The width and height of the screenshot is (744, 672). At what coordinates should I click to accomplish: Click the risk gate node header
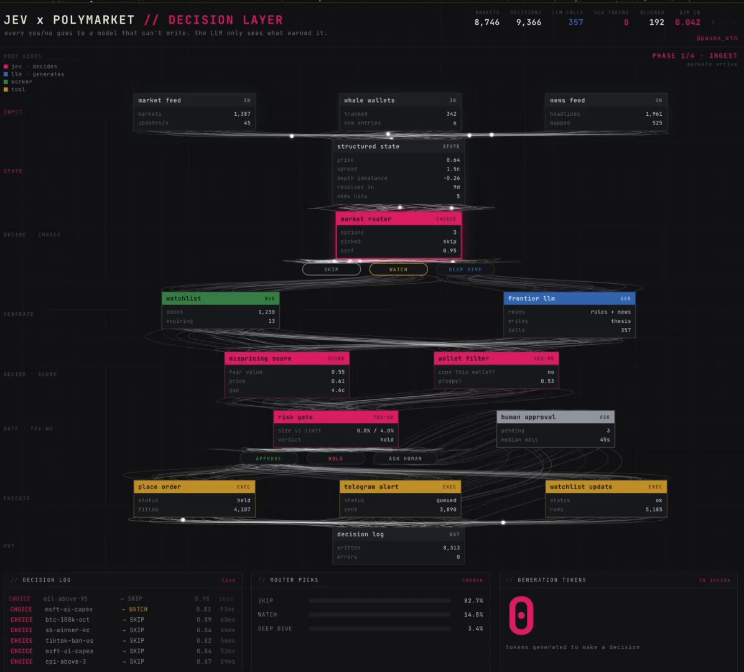click(x=336, y=417)
